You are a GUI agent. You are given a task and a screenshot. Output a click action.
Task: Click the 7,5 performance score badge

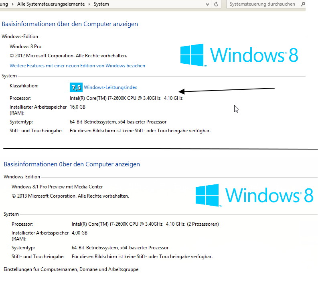tap(76, 87)
